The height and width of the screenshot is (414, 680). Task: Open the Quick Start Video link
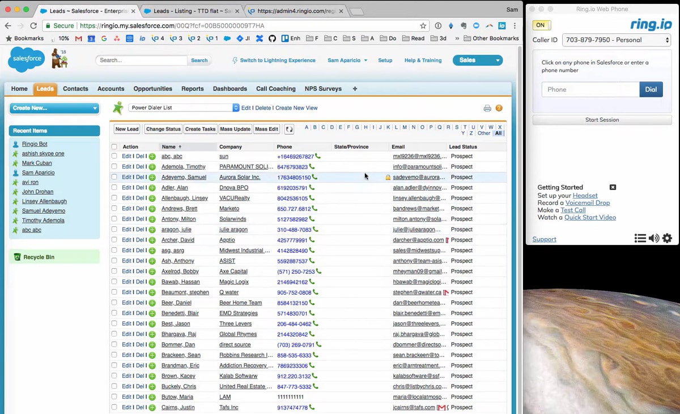click(590, 218)
